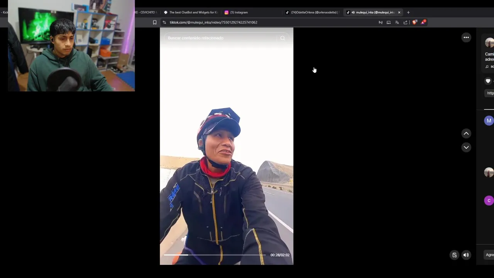Switch to the OdetteOrlena TikTok tab
Image resolution: width=494 pixels, height=278 pixels.
pyautogui.click(x=313, y=12)
